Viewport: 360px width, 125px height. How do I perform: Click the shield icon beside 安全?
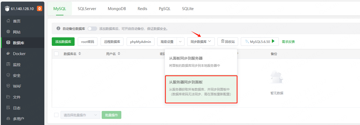click(x=8, y=75)
